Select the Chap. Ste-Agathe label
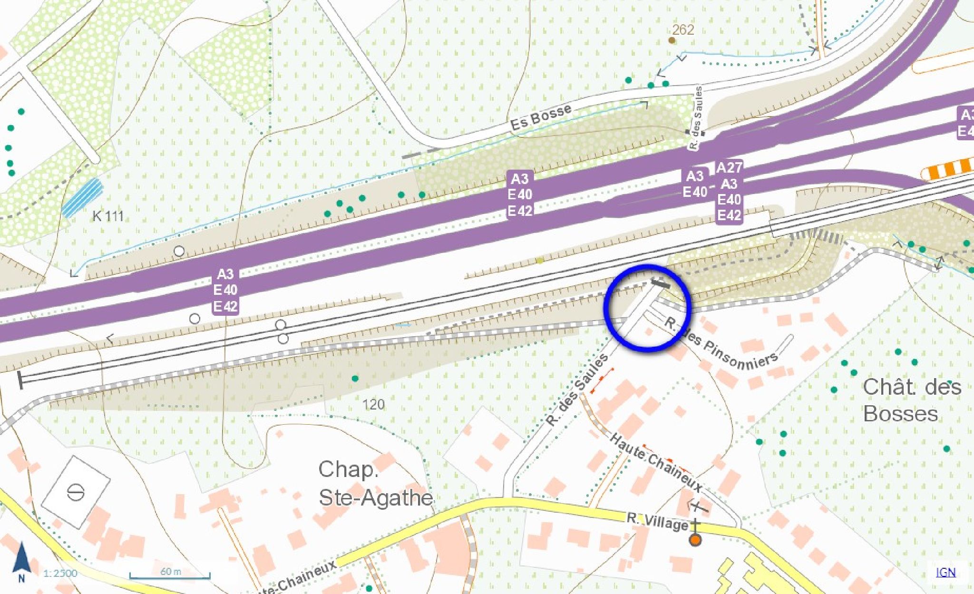 (x=375, y=483)
